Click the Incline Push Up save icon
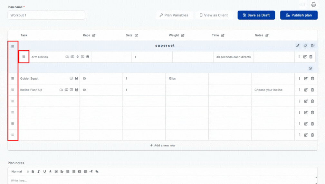 click(x=76, y=90)
